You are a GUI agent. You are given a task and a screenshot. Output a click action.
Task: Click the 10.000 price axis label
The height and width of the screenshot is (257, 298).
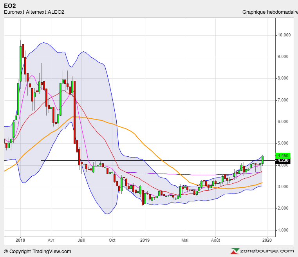click(284, 35)
